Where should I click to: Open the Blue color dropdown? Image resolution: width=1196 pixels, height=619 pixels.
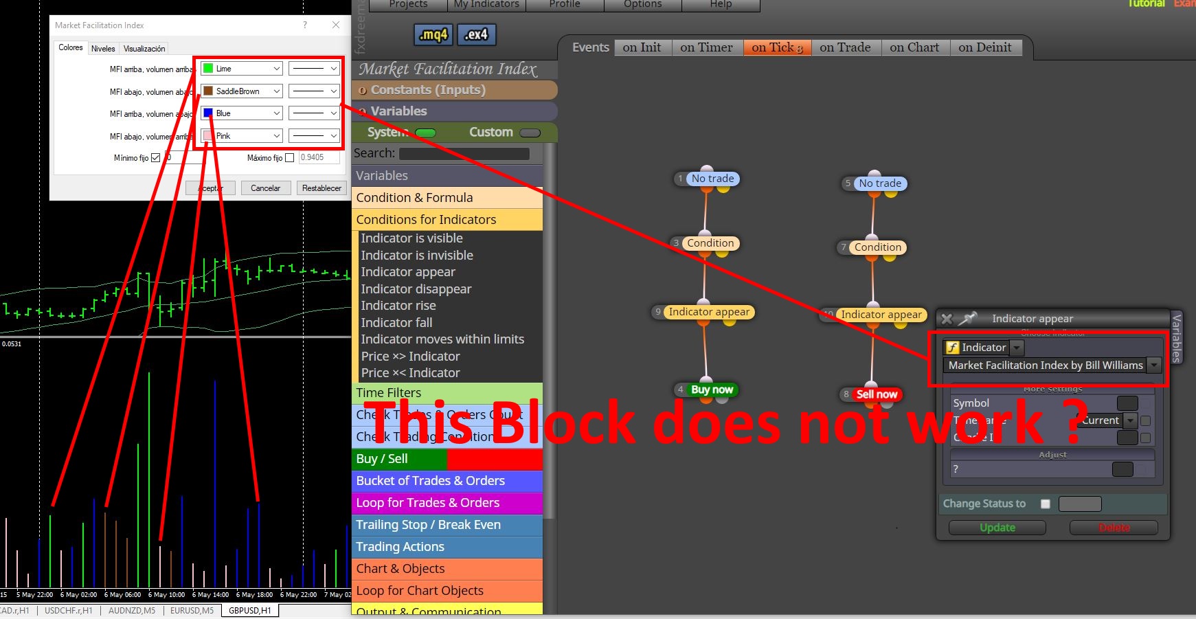[242, 113]
